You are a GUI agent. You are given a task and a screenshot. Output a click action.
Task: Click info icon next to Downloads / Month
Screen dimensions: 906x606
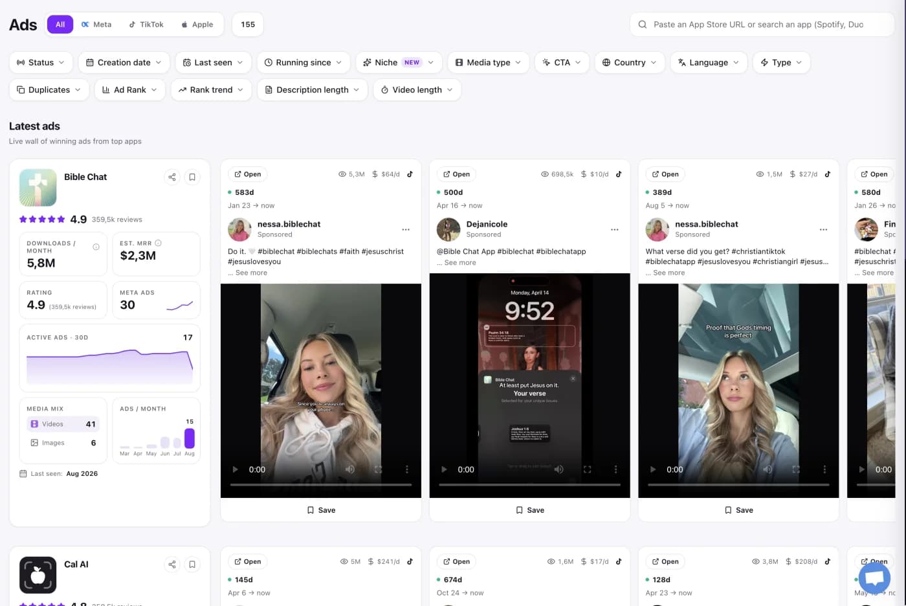(96, 247)
